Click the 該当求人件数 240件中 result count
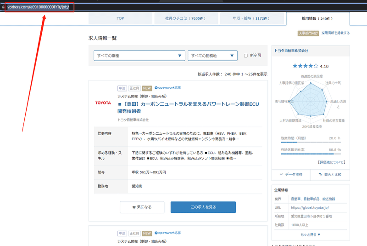 click(233, 74)
